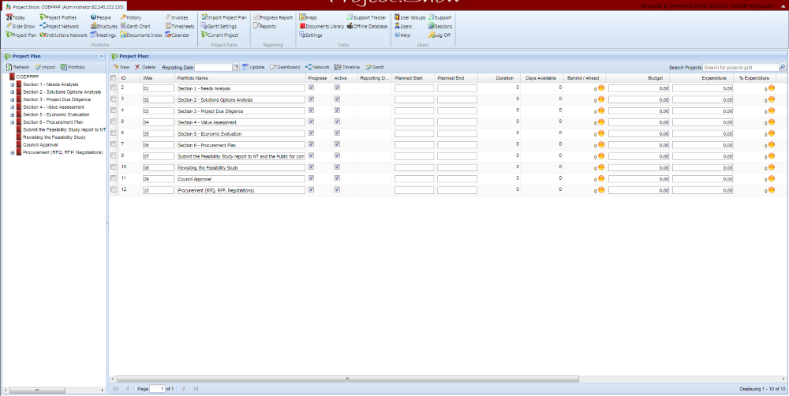Expand Procurement (RFQ, RFP, Negotiations) node
Screen dimensions: 789x396
coord(12,152)
